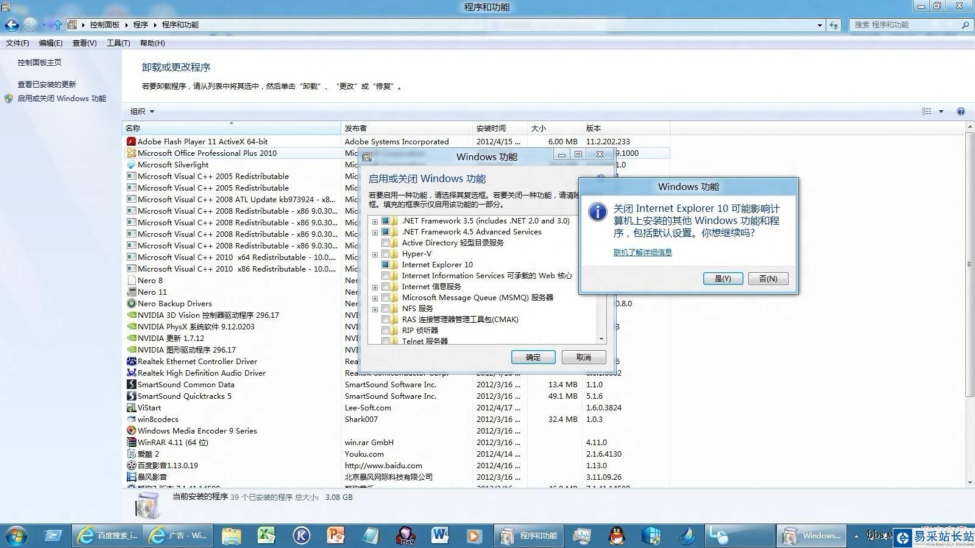Screen dimensions: 975x548
Task: Click 是(Y) to confirm disabling Internet Explorer
Action: (x=723, y=278)
